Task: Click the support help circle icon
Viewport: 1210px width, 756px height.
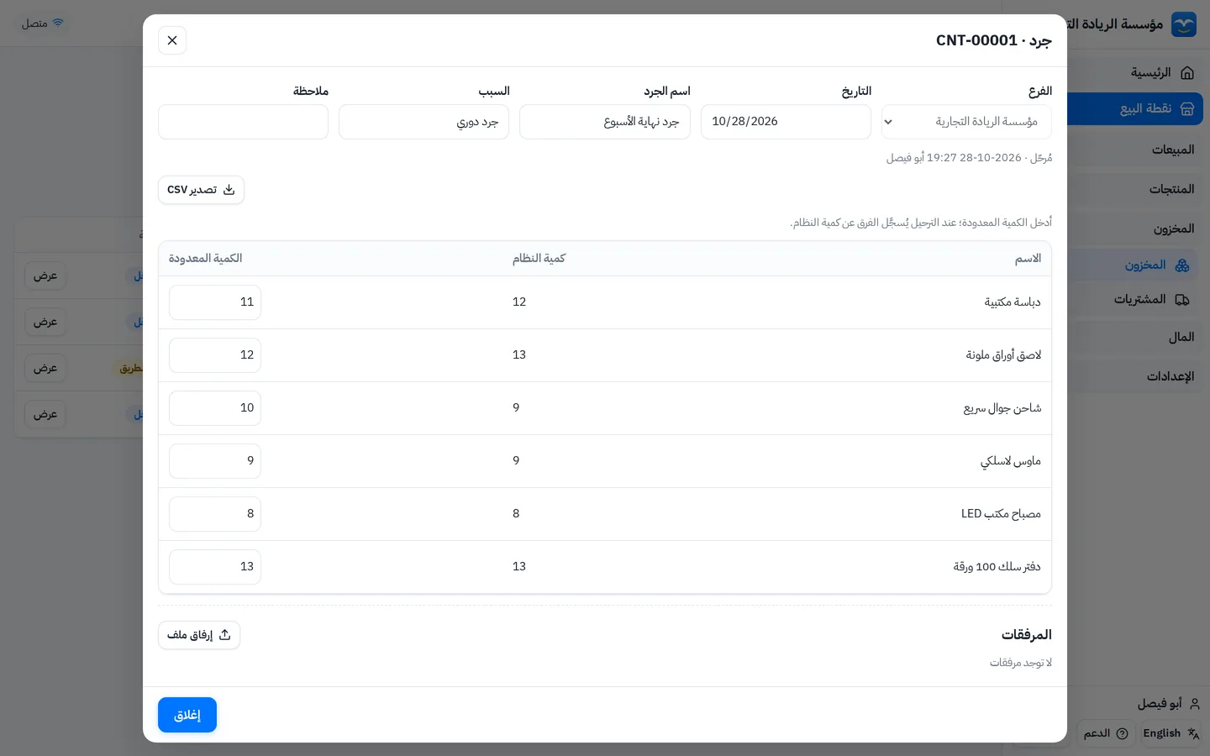Action: click(x=1122, y=733)
